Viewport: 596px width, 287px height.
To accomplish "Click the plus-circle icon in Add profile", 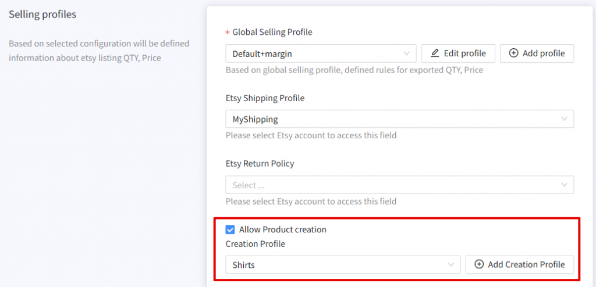I will [513, 53].
